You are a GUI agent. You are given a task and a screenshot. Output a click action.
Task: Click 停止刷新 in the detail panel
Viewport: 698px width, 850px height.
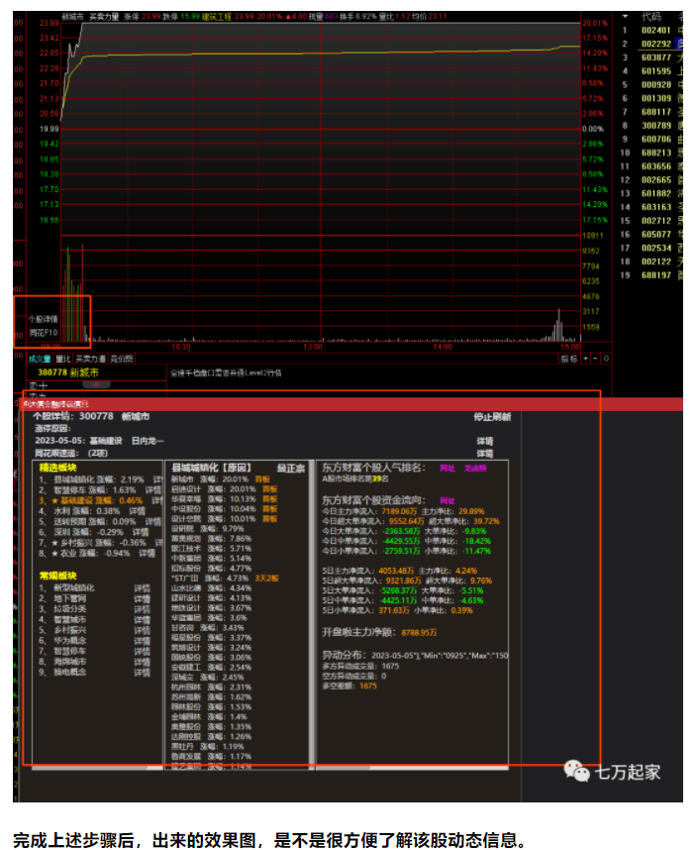click(492, 417)
